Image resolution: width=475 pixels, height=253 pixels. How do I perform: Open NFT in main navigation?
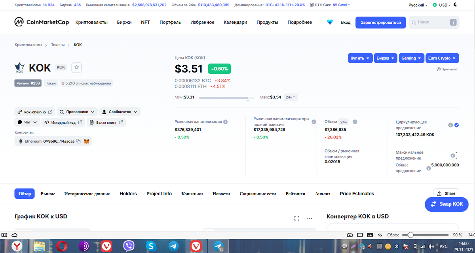[145, 23]
